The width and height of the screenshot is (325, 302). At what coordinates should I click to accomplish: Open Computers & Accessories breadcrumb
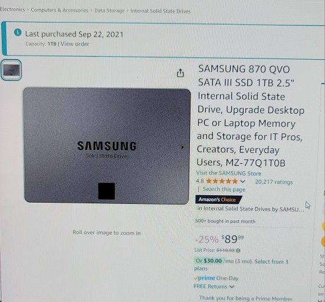click(x=60, y=10)
